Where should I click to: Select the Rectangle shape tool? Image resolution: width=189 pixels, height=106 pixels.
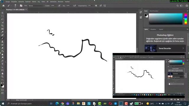2,70
